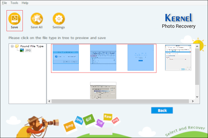Screen dimensions: 208x138
Task: Collapse the Found File Type tree node
Action: click(x=12, y=46)
